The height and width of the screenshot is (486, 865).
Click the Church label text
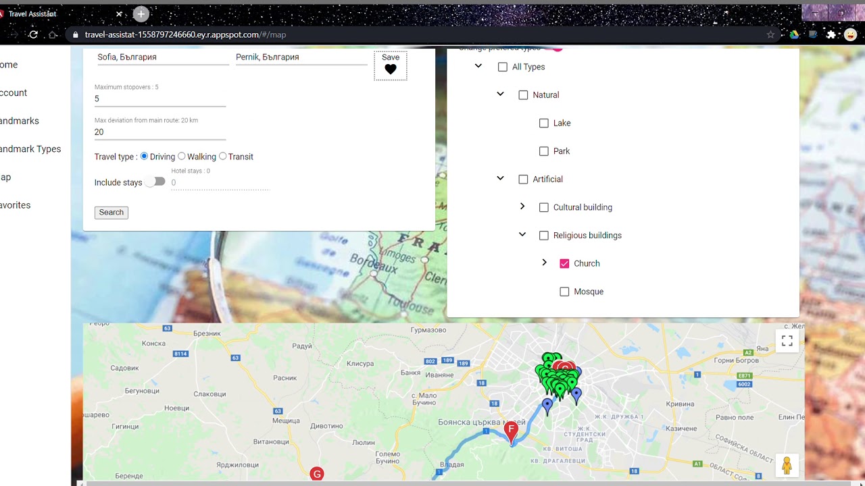[x=587, y=264]
